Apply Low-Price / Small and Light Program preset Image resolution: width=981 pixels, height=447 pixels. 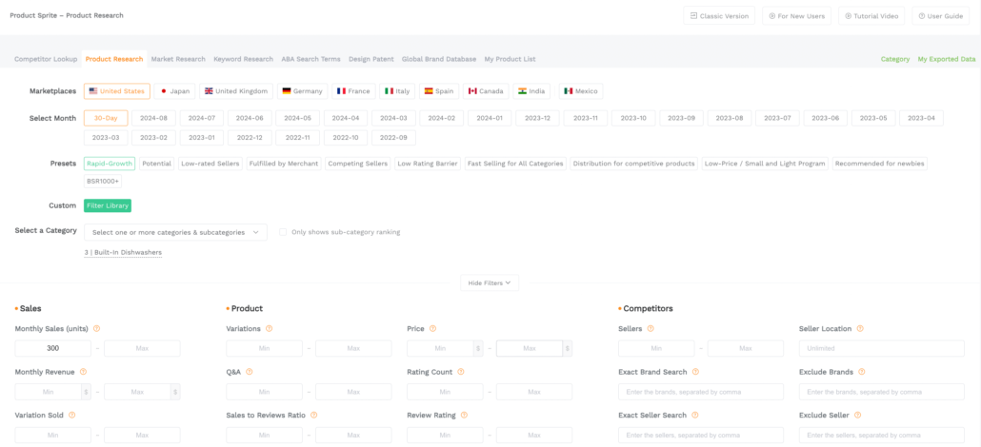click(x=765, y=164)
